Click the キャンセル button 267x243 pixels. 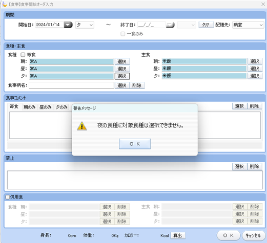254,235
